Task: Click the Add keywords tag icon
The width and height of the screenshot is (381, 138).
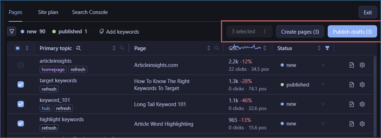Action: (102, 32)
